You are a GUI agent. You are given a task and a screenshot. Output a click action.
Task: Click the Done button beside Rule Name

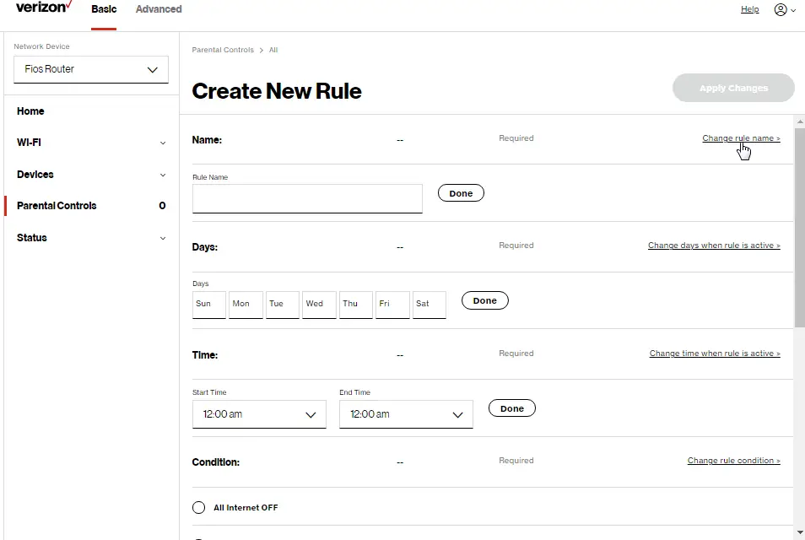tap(461, 192)
